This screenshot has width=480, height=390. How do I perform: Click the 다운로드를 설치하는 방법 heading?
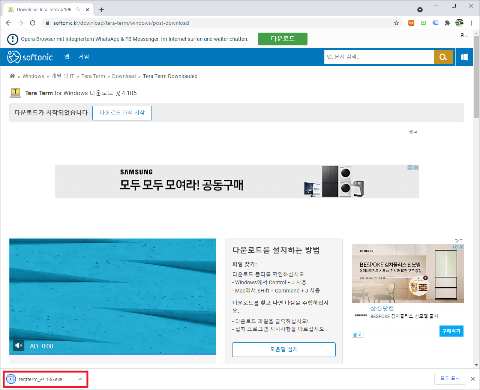(x=276, y=250)
